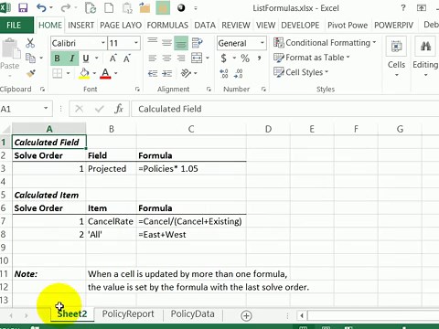Screen dimensions: 439x329
Task: Decrease decimal places
Action: pyautogui.click(x=239, y=73)
